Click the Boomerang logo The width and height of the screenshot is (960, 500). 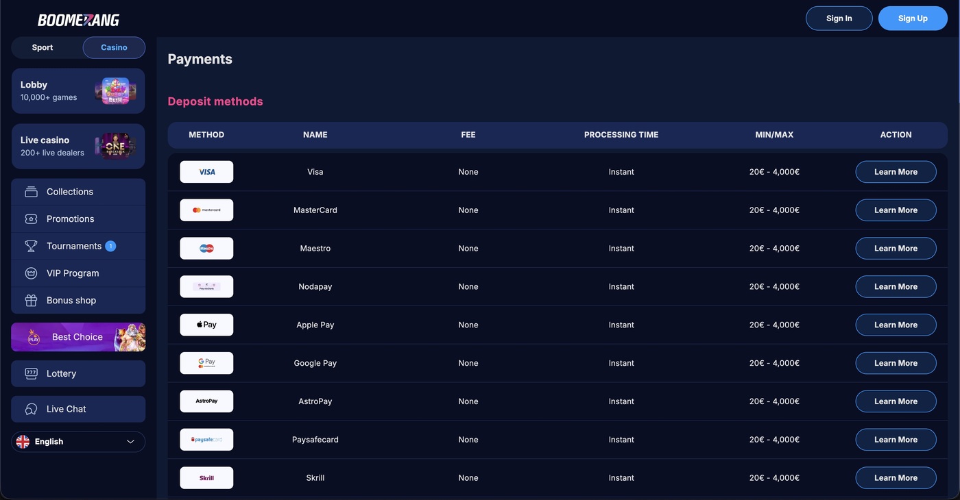(78, 20)
